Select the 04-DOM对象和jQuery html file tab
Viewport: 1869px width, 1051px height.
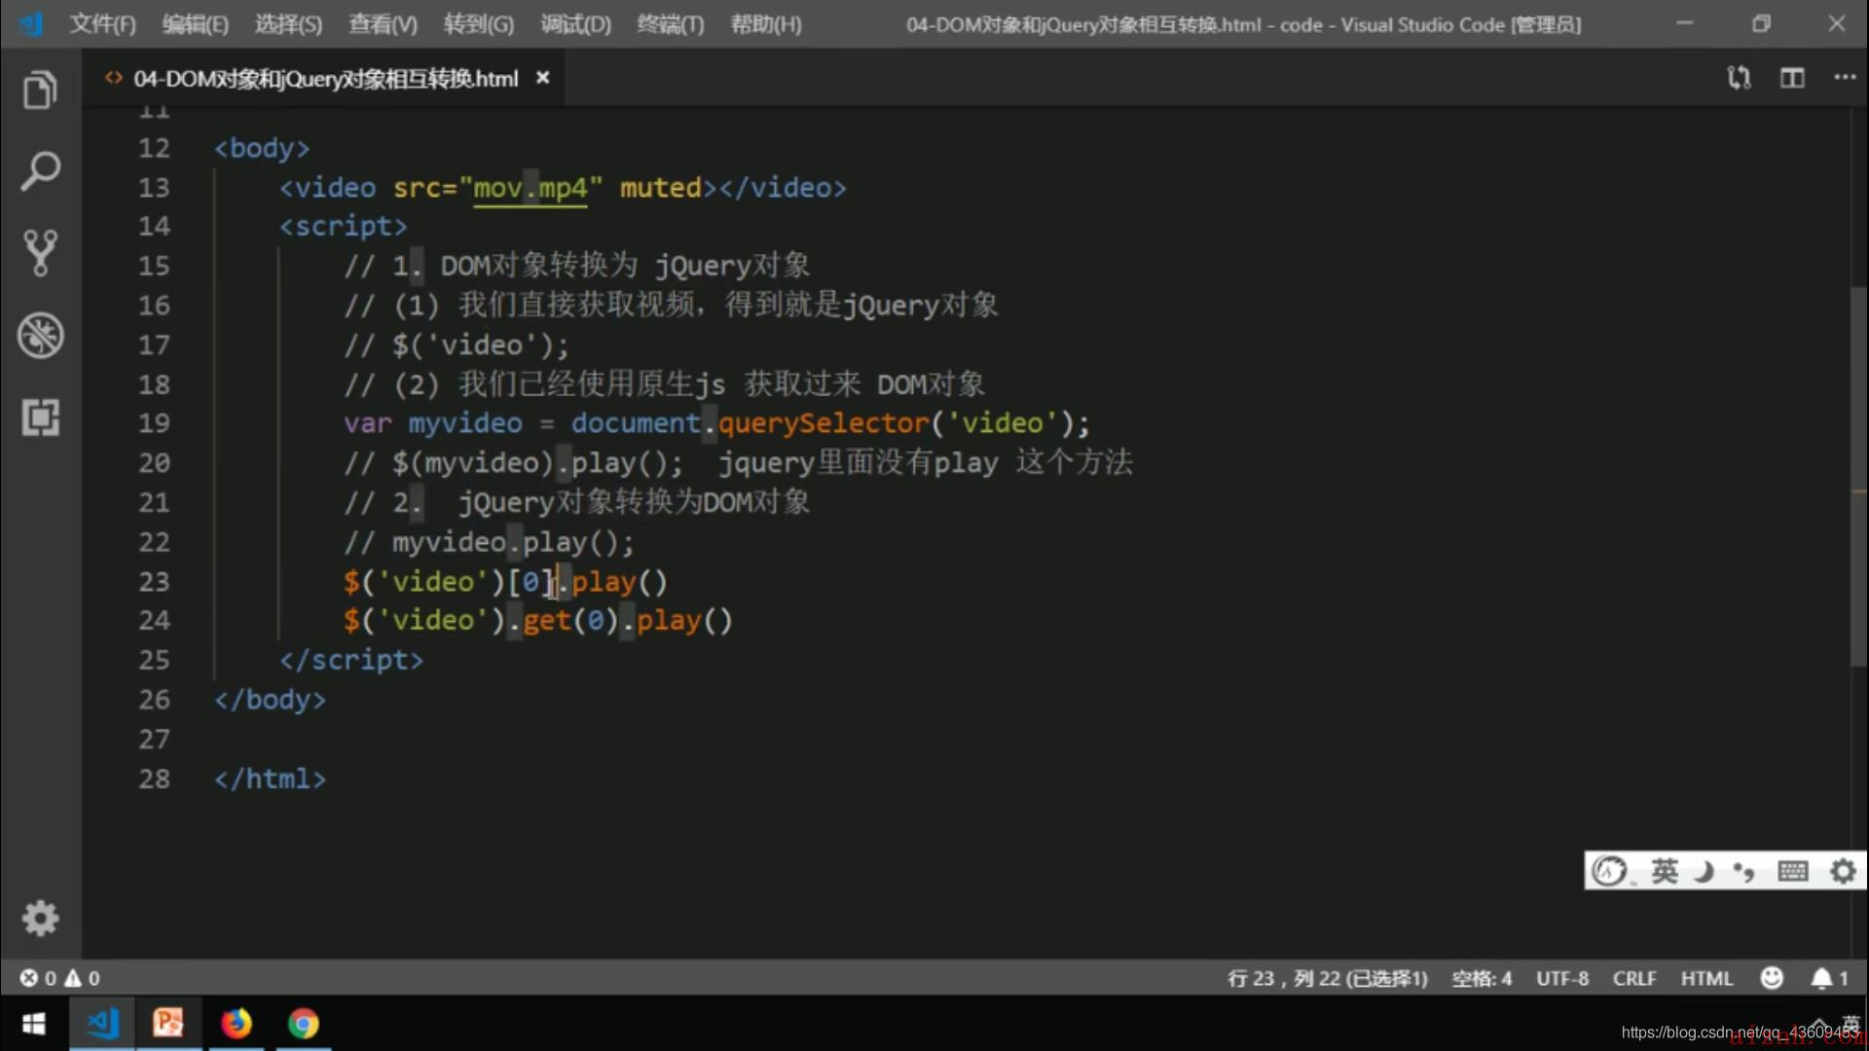[325, 78]
